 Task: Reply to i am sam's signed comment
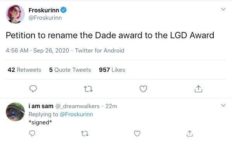[32, 133]
